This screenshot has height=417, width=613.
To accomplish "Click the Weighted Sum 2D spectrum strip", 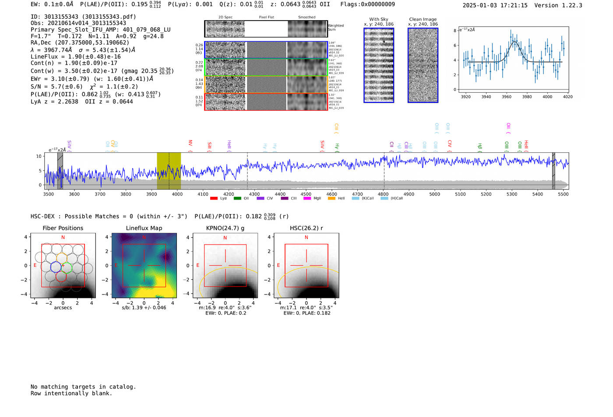I will click(x=266, y=29).
